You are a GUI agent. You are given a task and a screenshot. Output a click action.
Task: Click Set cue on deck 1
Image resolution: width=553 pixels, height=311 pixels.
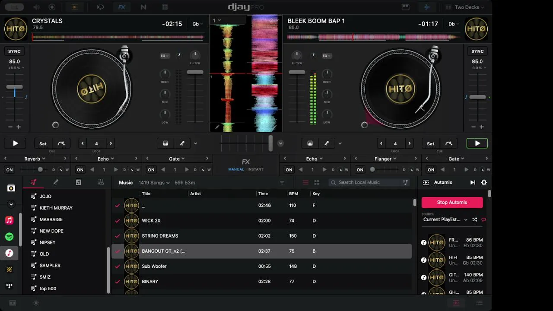coord(43,143)
